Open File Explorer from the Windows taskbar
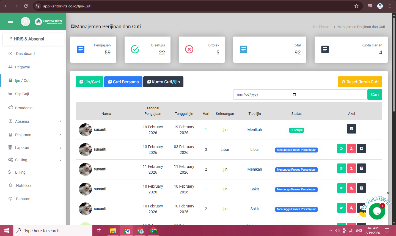Image resolution: width=396 pixels, height=236 pixels. pos(113,231)
